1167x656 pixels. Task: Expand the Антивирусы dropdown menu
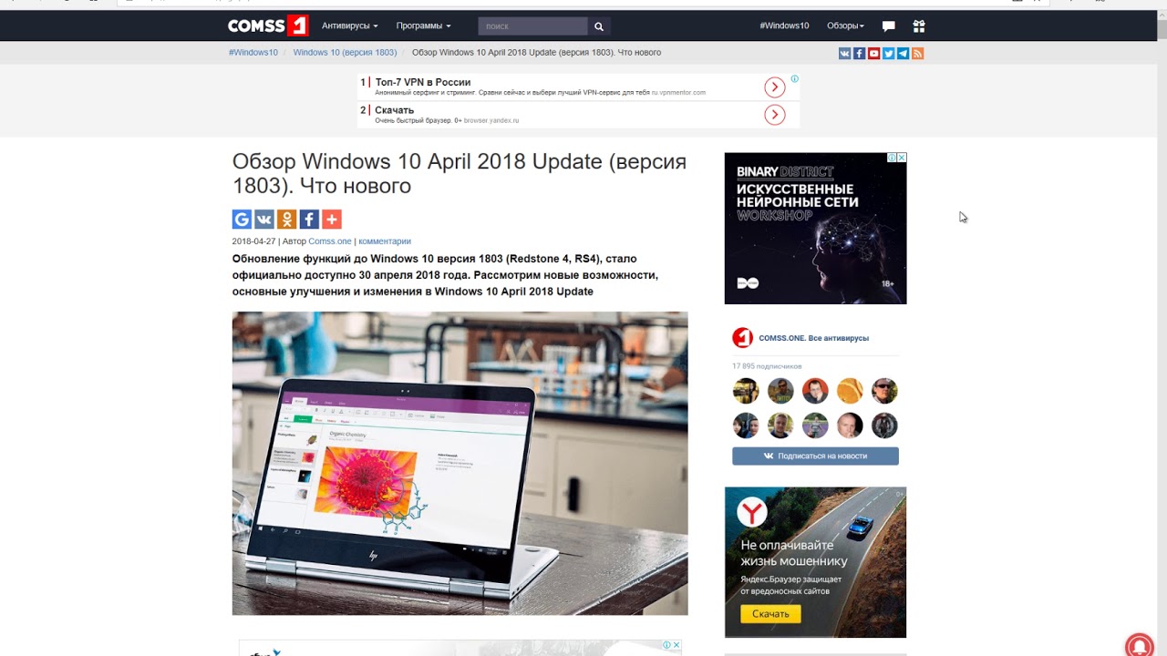(350, 26)
